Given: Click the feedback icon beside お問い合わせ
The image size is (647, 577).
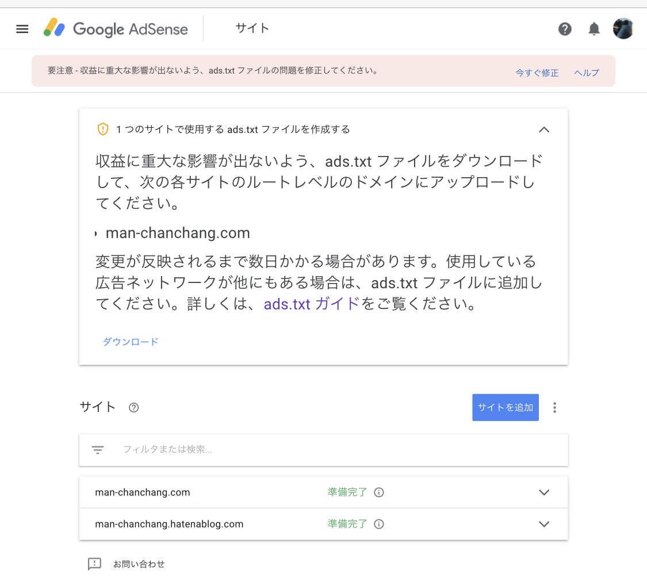Looking at the screenshot, I should coord(94,564).
